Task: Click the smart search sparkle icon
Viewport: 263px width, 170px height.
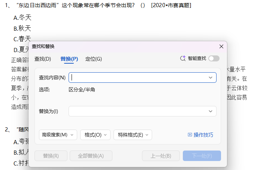Action: point(183,58)
